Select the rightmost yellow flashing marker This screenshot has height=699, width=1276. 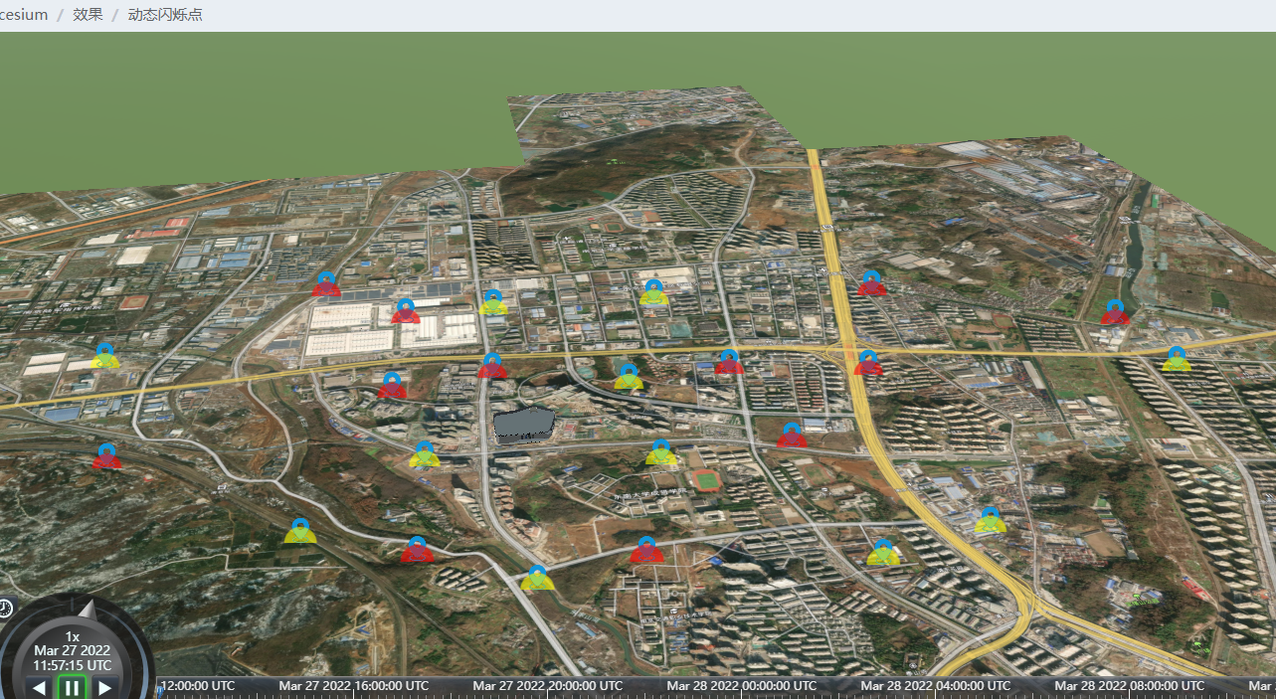point(1176,360)
